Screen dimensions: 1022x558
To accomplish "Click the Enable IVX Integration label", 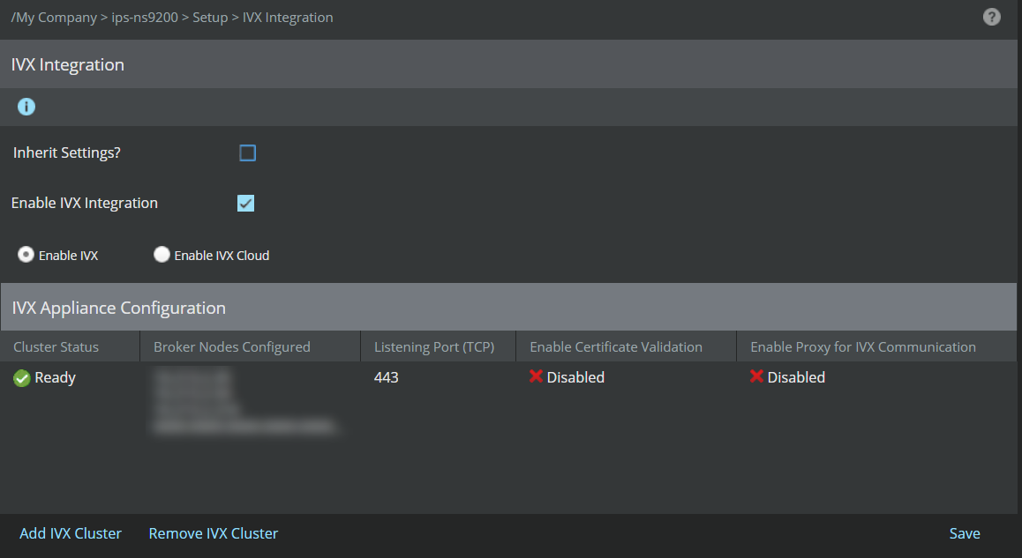I will 84,203.
